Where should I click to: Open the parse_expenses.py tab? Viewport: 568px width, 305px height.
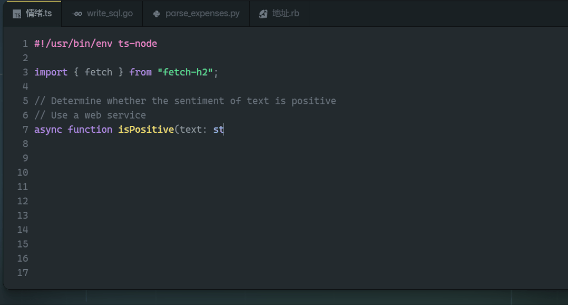click(x=197, y=14)
